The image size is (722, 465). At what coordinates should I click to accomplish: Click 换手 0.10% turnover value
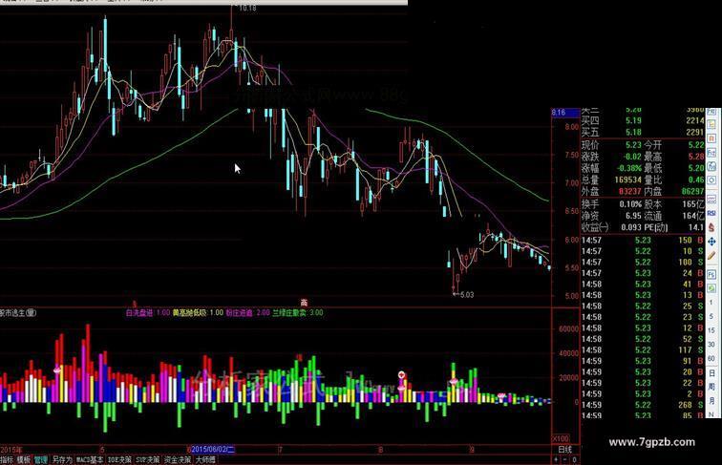point(631,204)
